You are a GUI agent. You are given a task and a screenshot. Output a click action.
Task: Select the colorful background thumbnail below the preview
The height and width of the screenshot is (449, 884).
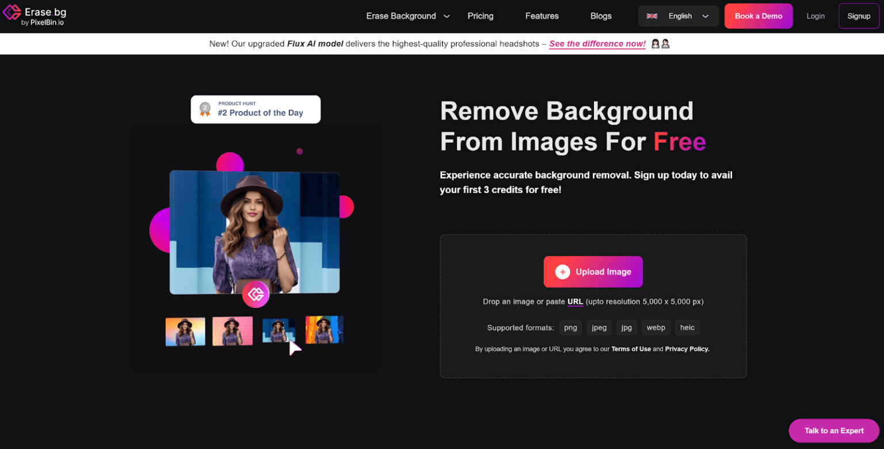click(x=324, y=331)
